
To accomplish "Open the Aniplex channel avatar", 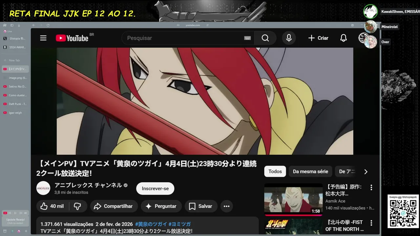I will click(x=43, y=188).
